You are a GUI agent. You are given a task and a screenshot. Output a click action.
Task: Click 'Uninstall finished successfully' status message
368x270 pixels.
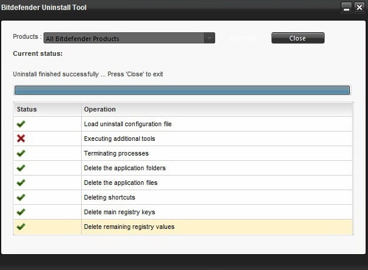88,74
